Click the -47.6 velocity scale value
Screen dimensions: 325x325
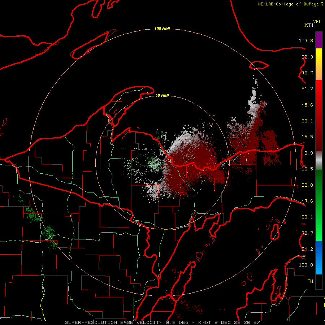pos(306,201)
